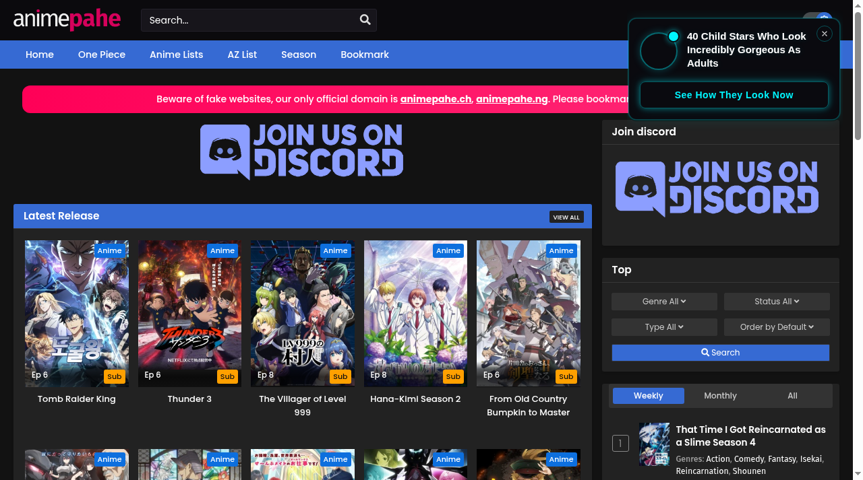Click the animepahe logo
Viewport: 863px width, 480px height.
click(x=67, y=20)
